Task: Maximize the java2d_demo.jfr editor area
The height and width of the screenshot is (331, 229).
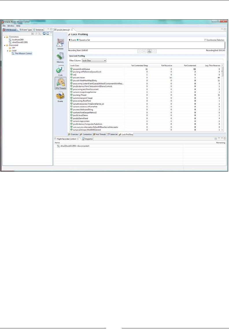Action: click(225, 29)
